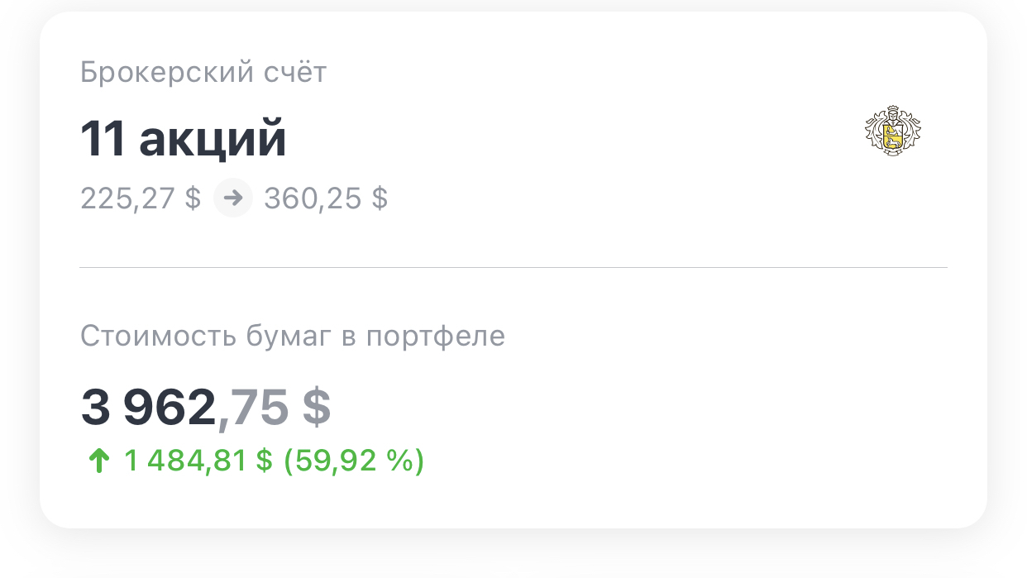
Task: Click the dollar sign after 225,27
Action: [192, 198]
